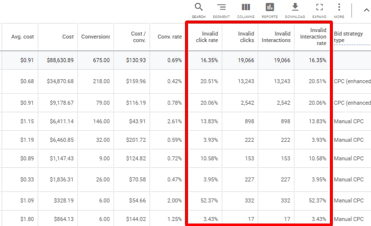
Task: Open the Columns icon to modify columns
Action: (246, 8)
